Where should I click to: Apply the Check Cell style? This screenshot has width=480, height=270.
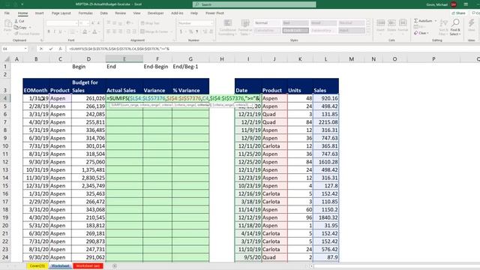pos(295,30)
